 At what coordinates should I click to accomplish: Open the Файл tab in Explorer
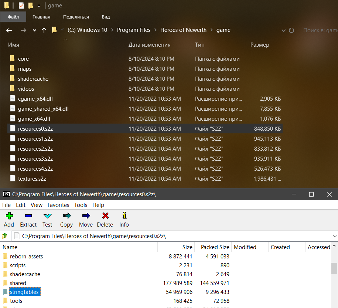click(x=13, y=17)
